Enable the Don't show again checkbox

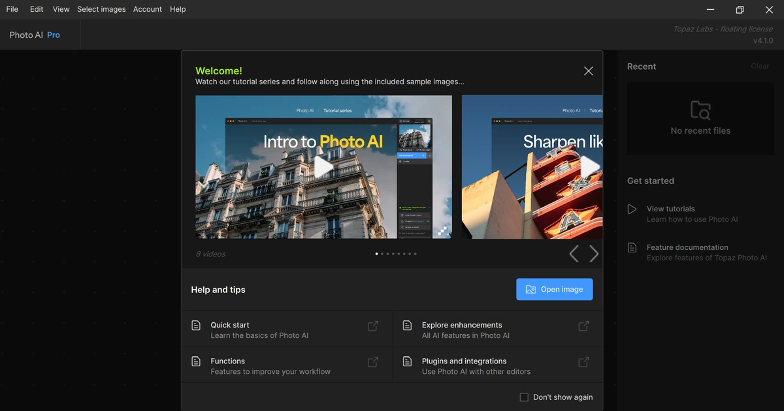(x=524, y=397)
